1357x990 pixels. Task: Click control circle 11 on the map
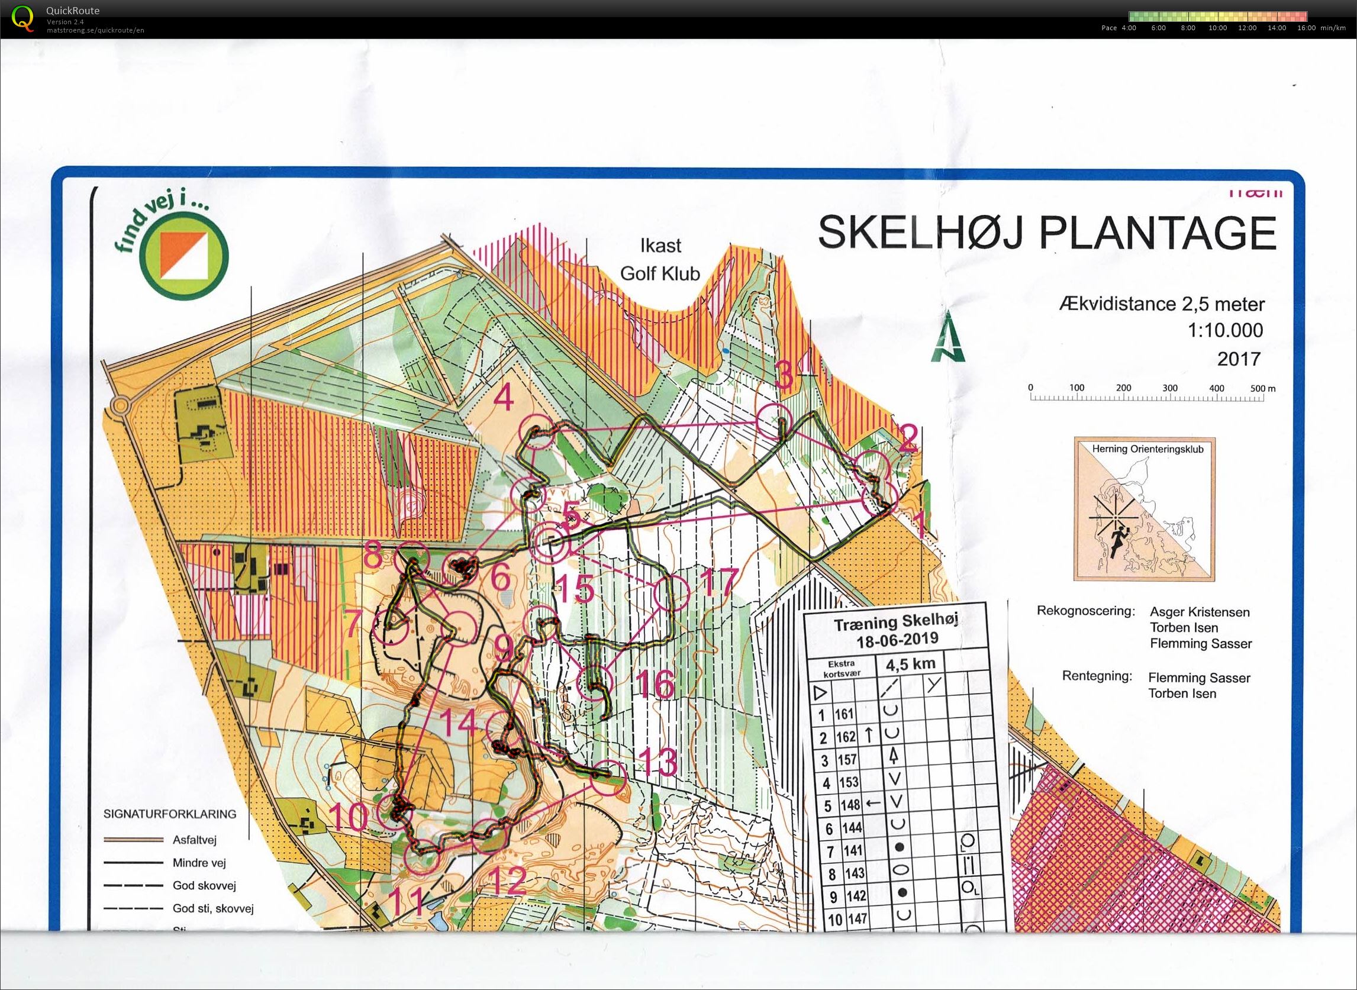pos(422,857)
